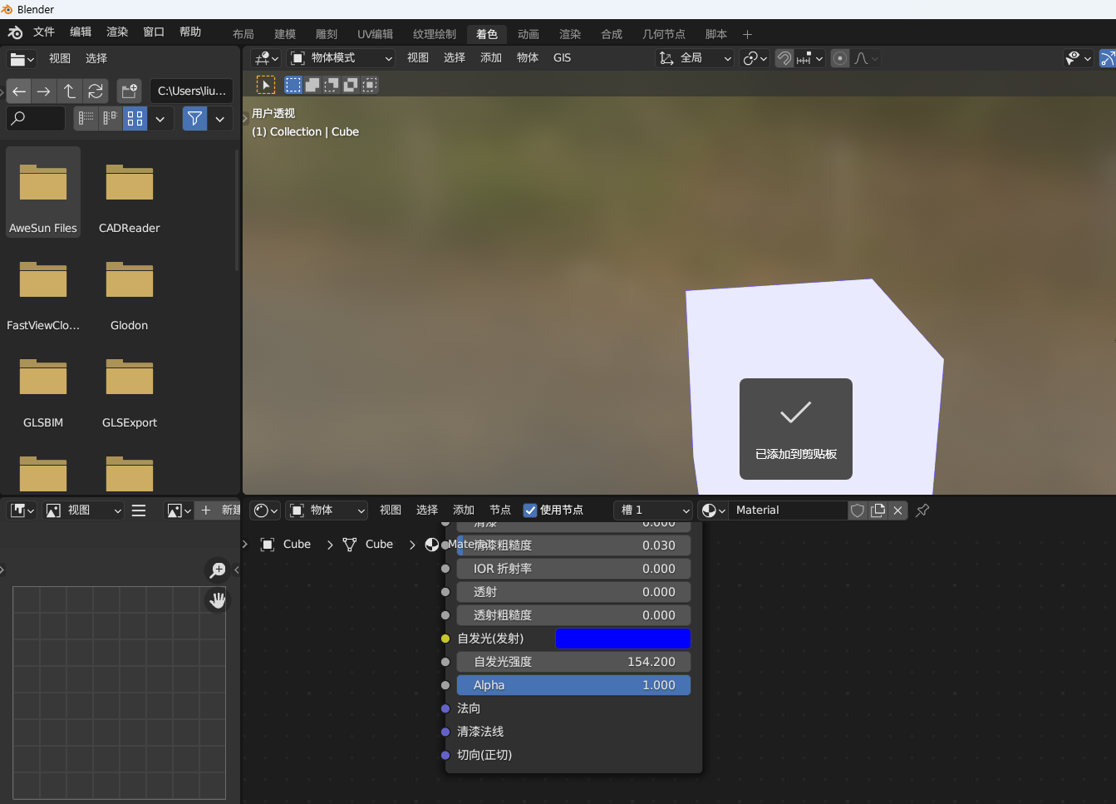Open the image editor hamburger menu
Viewport: 1116px width, 804px height.
pyautogui.click(x=139, y=511)
